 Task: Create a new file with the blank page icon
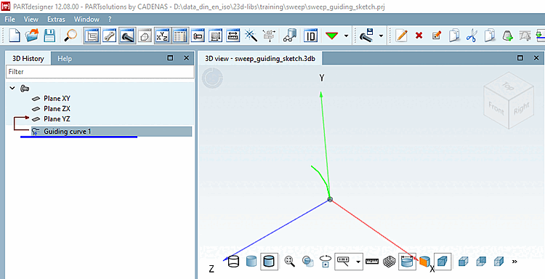click(x=15, y=36)
